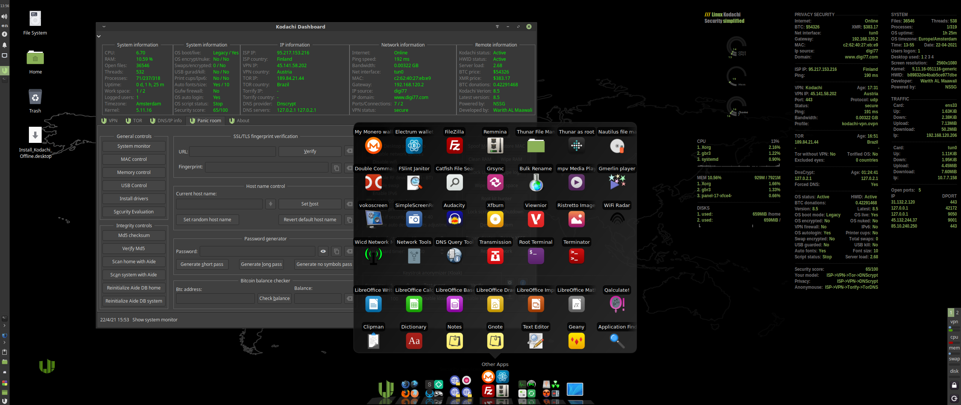Open the Trash desktop icon
The width and height of the screenshot is (961, 405).
pos(35,97)
